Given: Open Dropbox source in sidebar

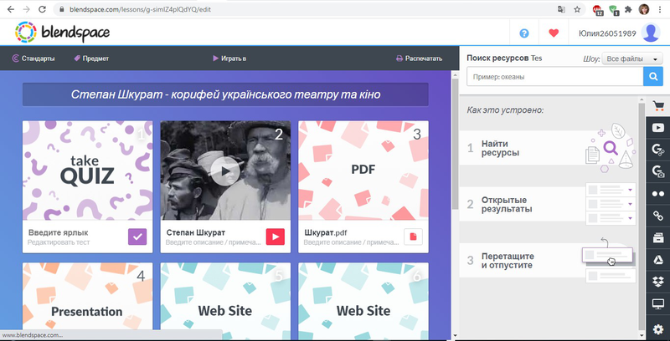Looking at the screenshot, I should 658,281.
